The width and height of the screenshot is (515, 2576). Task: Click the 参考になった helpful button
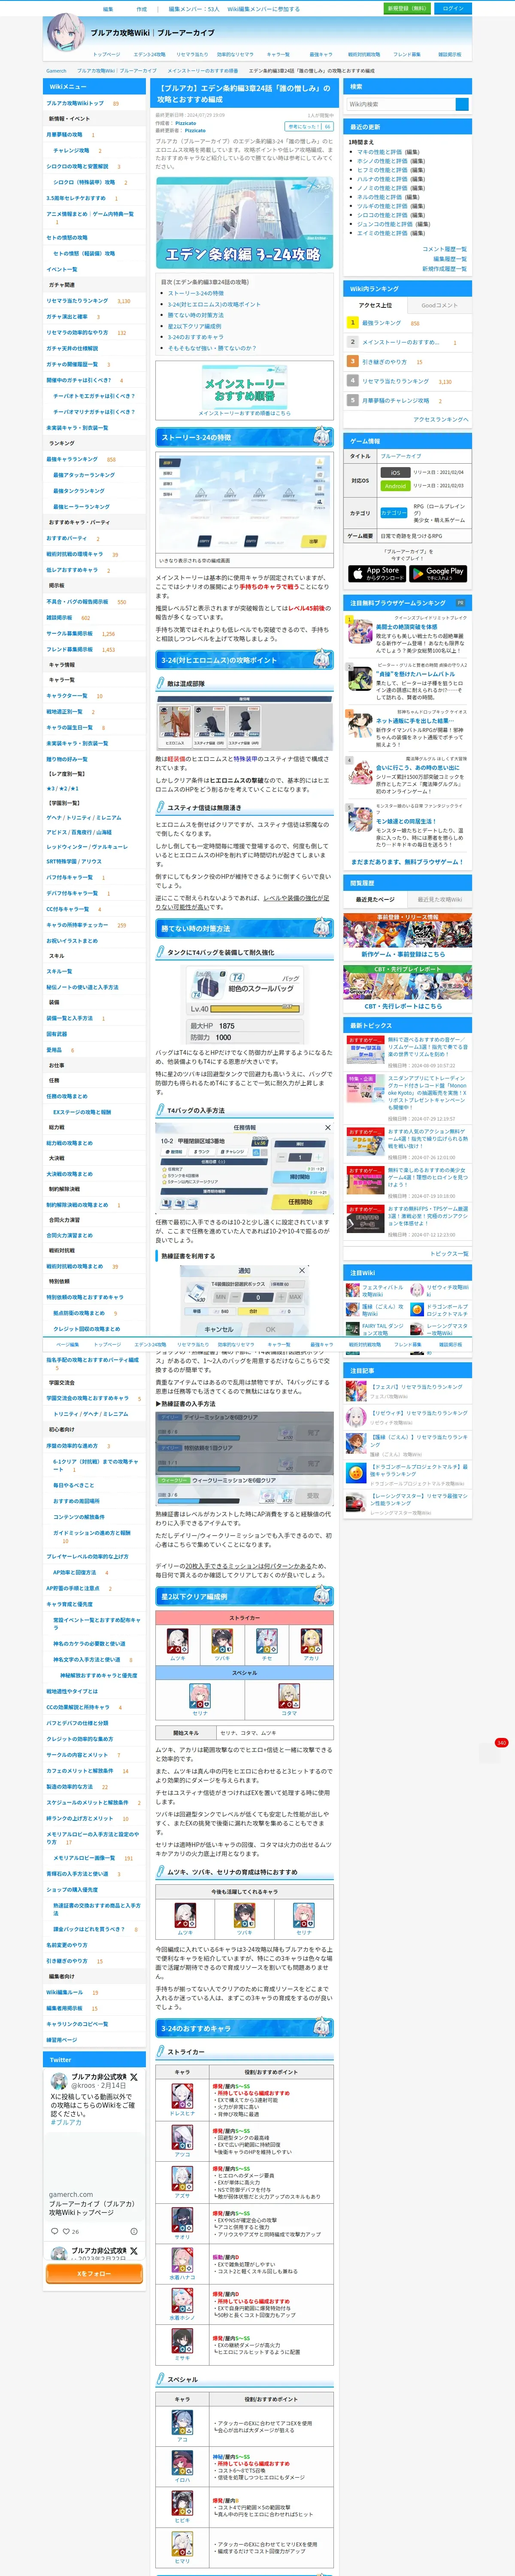[309, 127]
